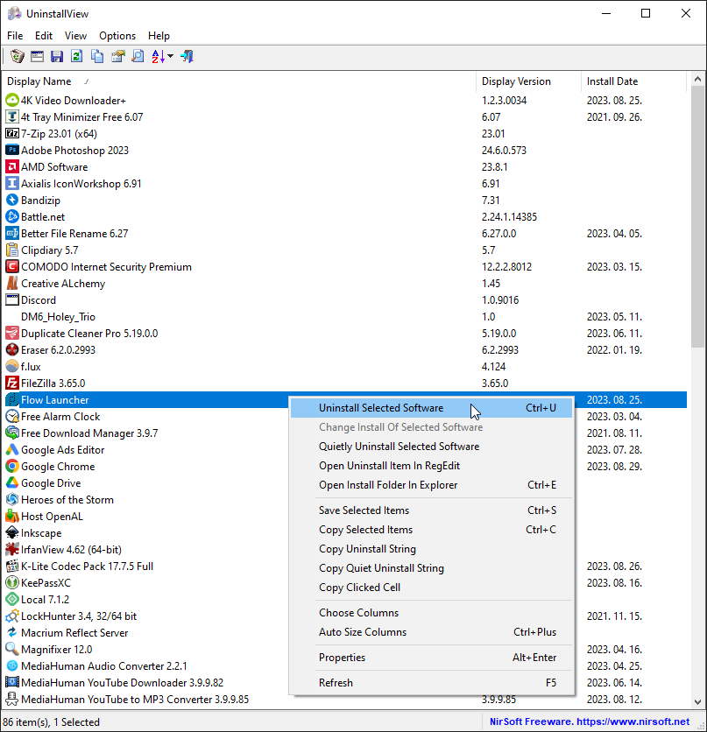Image resolution: width=707 pixels, height=732 pixels.
Task: Open Choose Columns dialog from context menu
Action: pos(431,613)
